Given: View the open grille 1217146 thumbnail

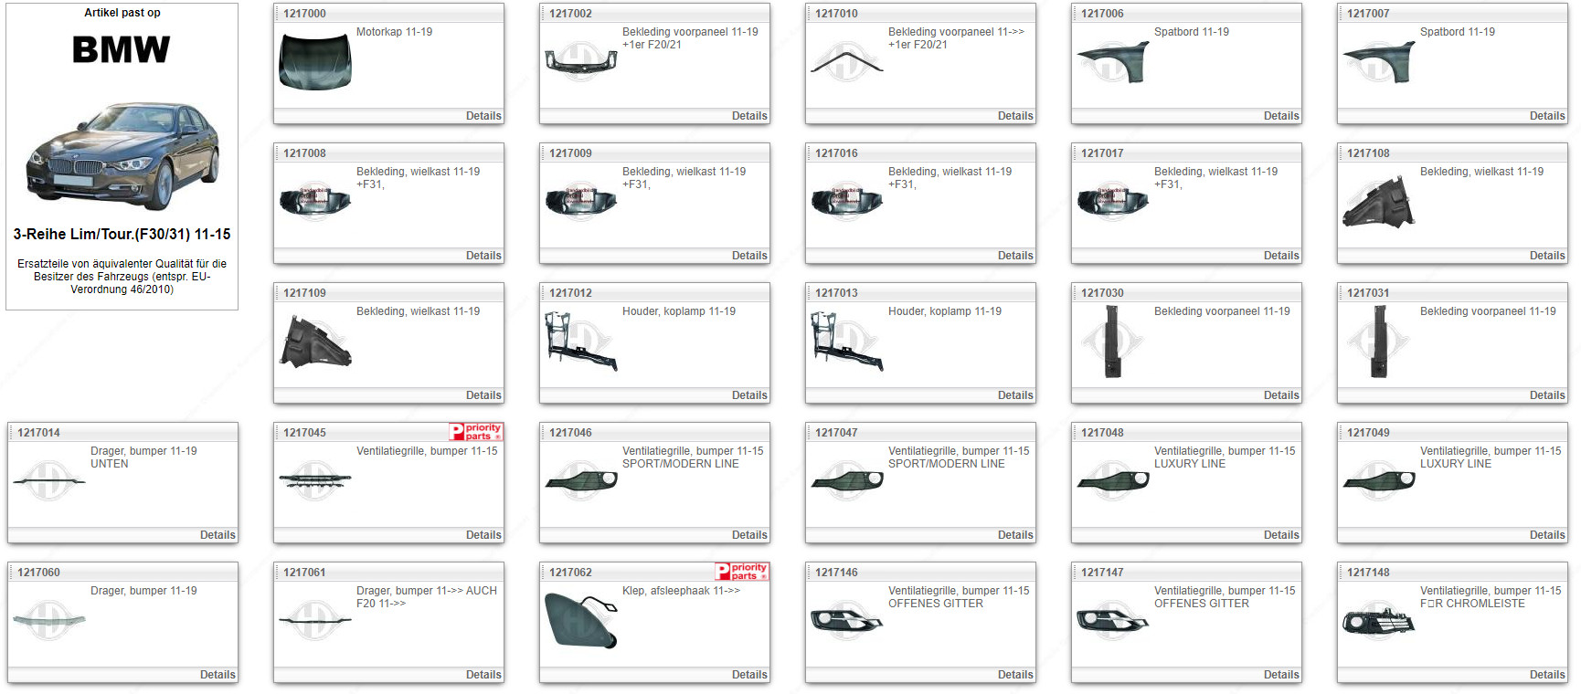Looking at the screenshot, I should pyautogui.click(x=847, y=621).
